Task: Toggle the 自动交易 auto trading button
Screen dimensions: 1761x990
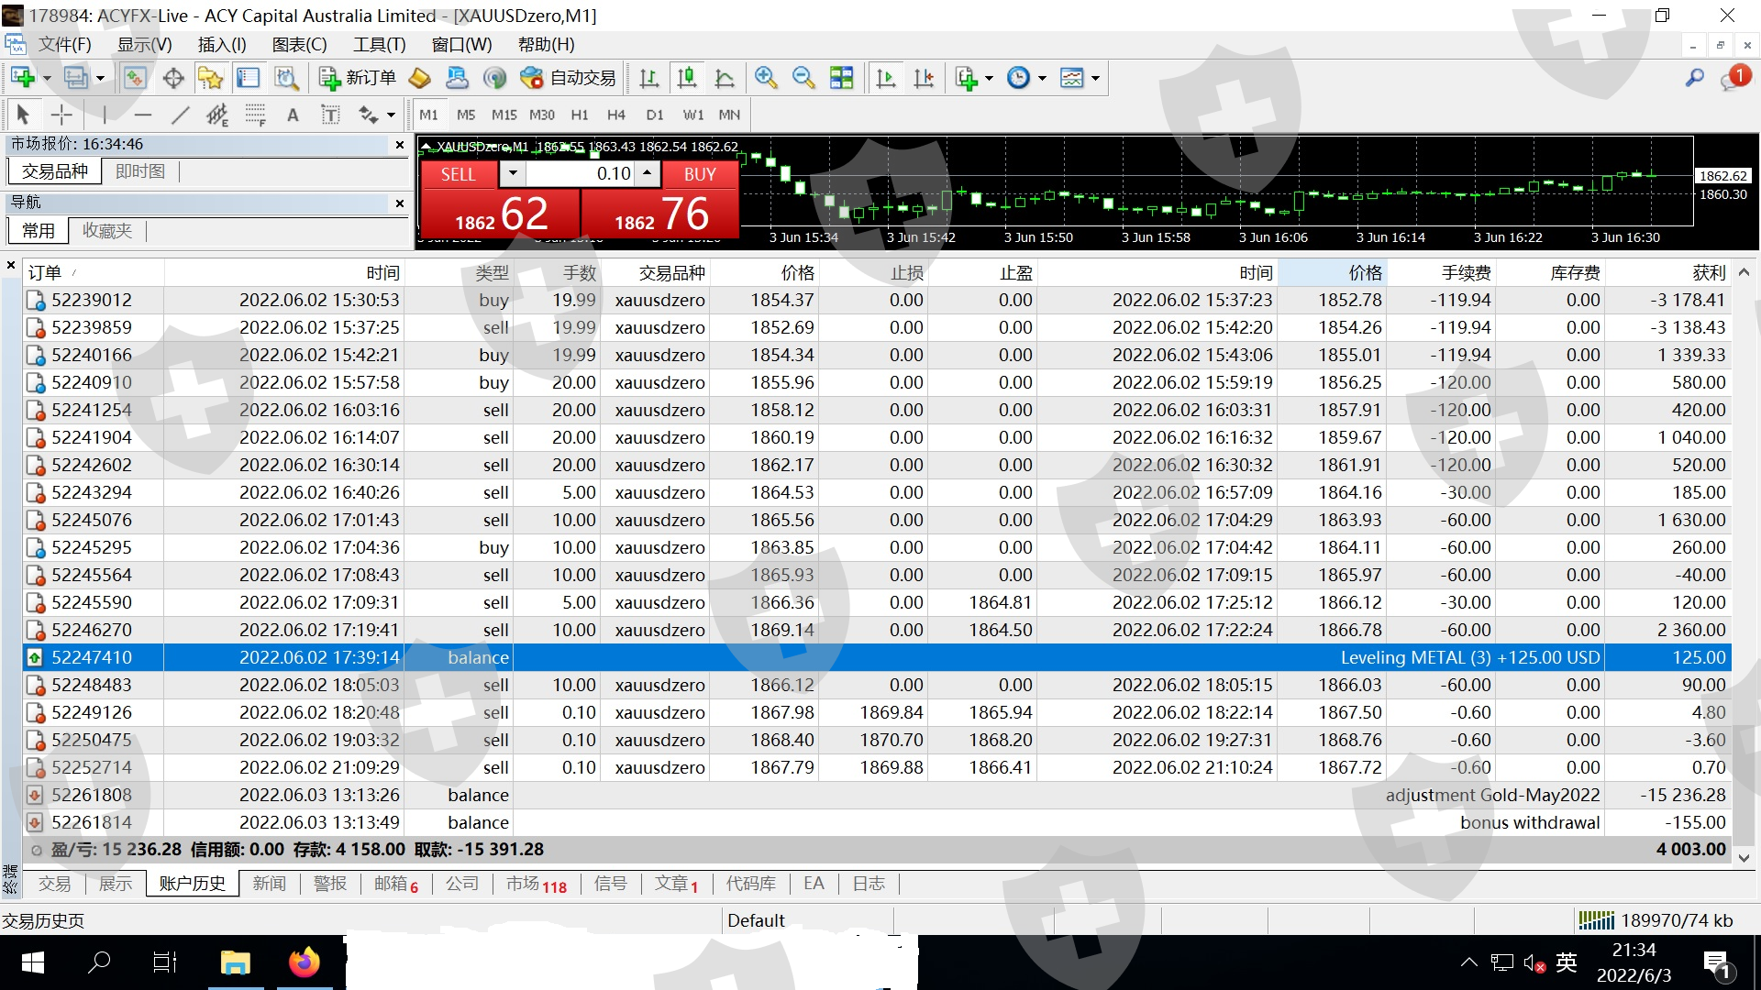Action: (x=569, y=78)
